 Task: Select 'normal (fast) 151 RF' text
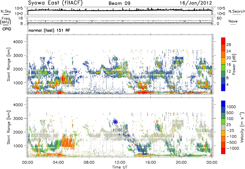click(x=49, y=30)
